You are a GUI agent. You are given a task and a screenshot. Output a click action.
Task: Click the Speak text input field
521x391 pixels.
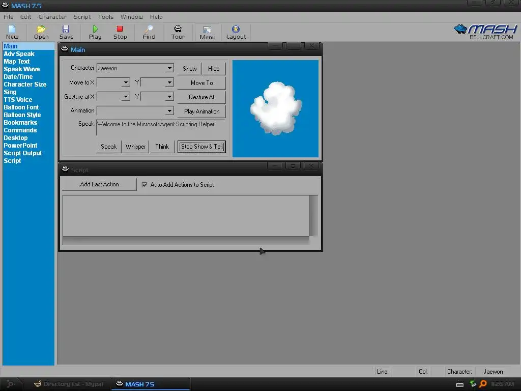[x=161, y=128]
